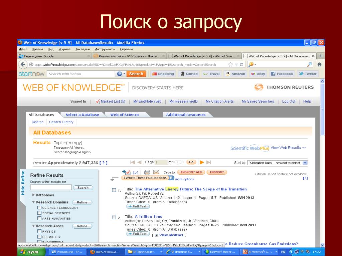The height and width of the screenshot is (256, 342).
Task: Click the page scrollbar thumb
Action: tap(322, 109)
